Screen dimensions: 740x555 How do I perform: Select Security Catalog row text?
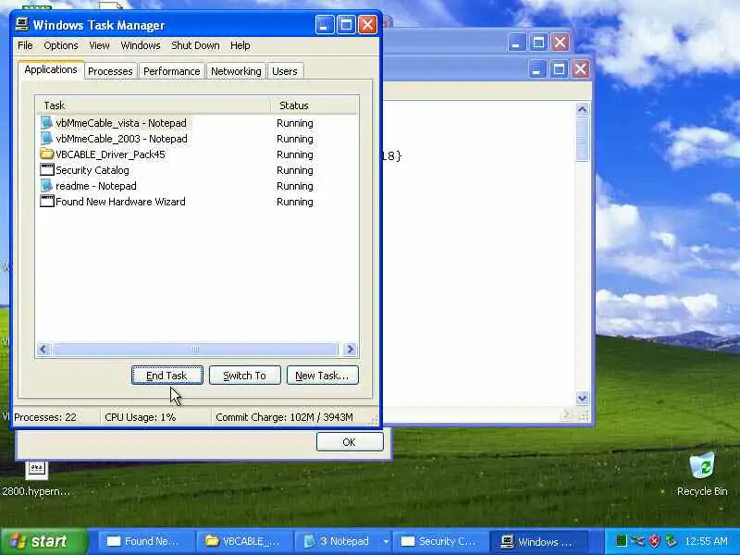click(92, 170)
